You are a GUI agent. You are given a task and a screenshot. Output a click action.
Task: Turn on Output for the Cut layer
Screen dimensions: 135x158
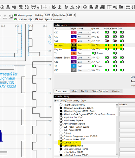point(107,41)
